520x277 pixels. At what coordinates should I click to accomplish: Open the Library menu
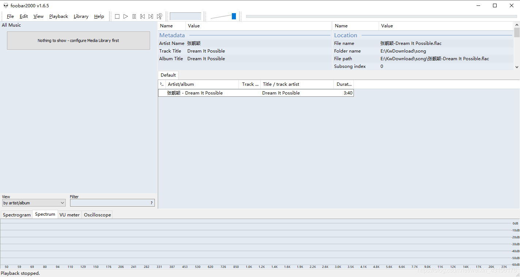click(x=81, y=16)
